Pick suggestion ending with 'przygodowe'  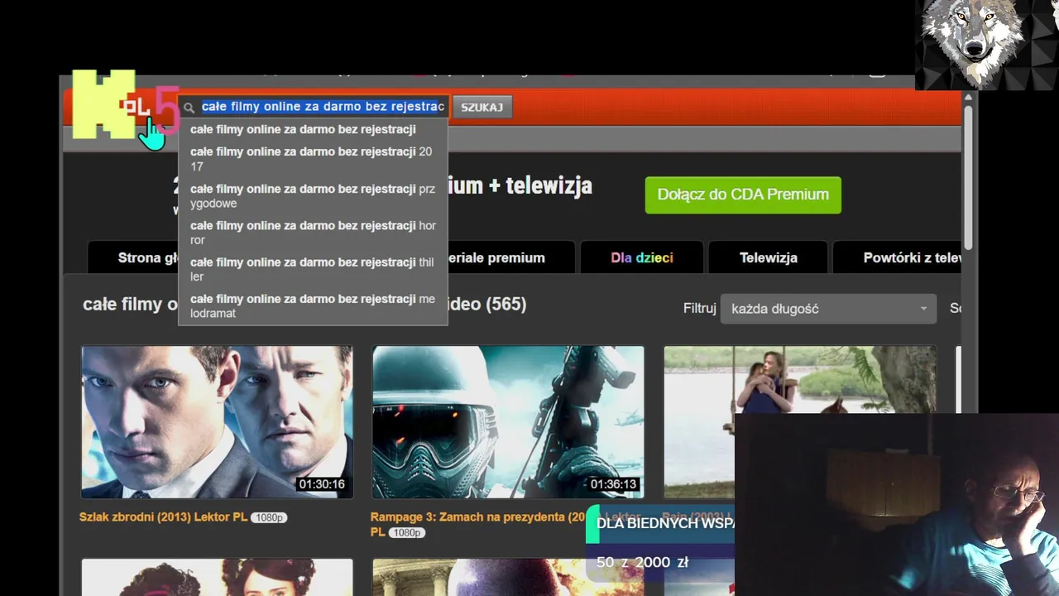click(313, 196)
